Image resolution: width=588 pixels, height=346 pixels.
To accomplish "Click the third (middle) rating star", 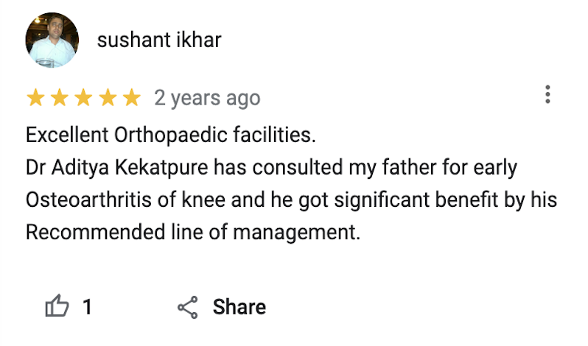I will [x=83, y=97].
